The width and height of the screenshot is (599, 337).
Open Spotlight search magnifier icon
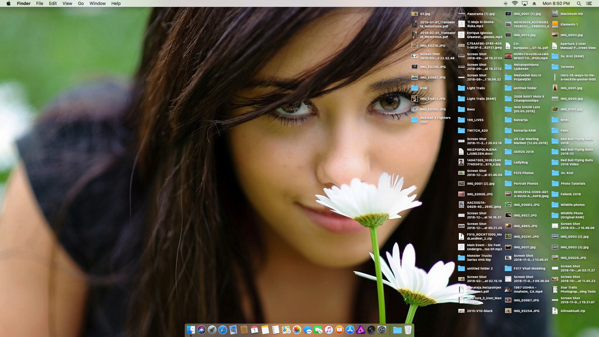click(x=579, y=3)
